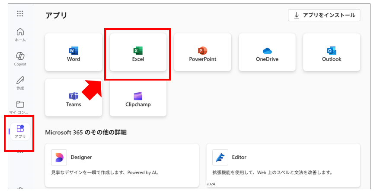Launch the Word app tile
Viewport: 380px width, 194px height.
(x=73, y=52)
